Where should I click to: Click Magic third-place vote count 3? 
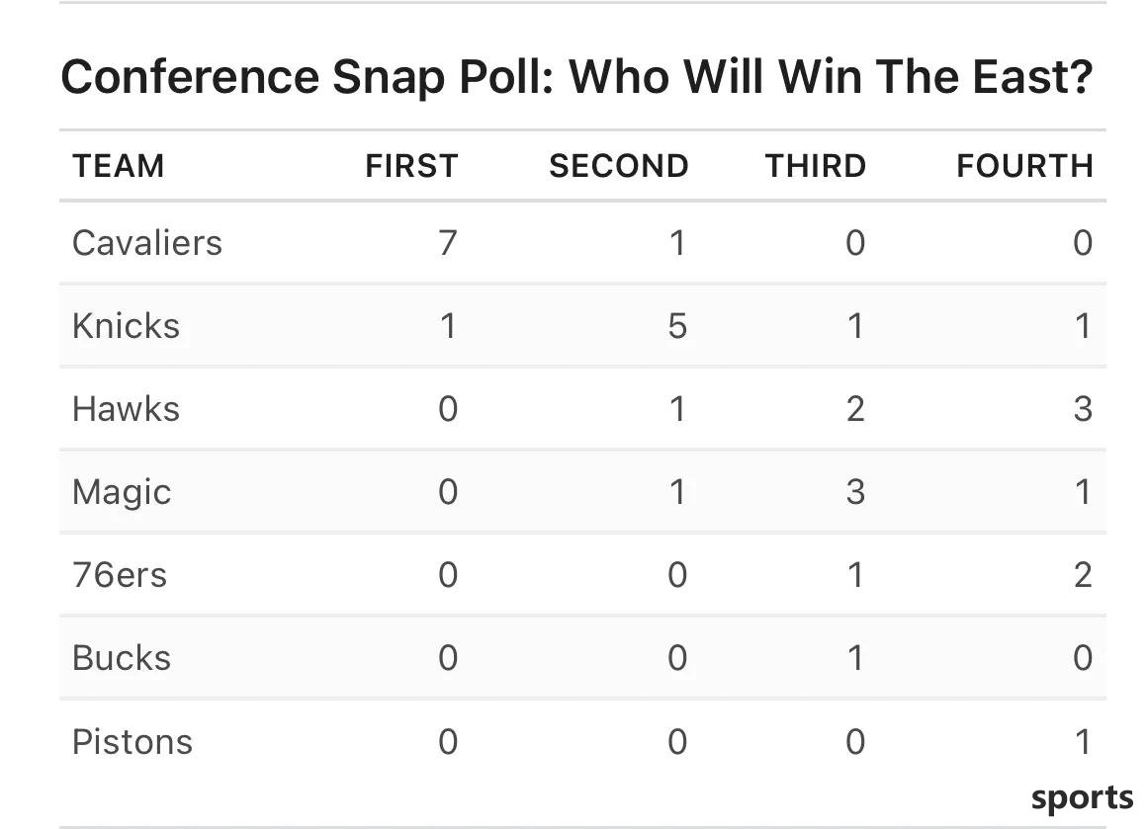(855, 492)
